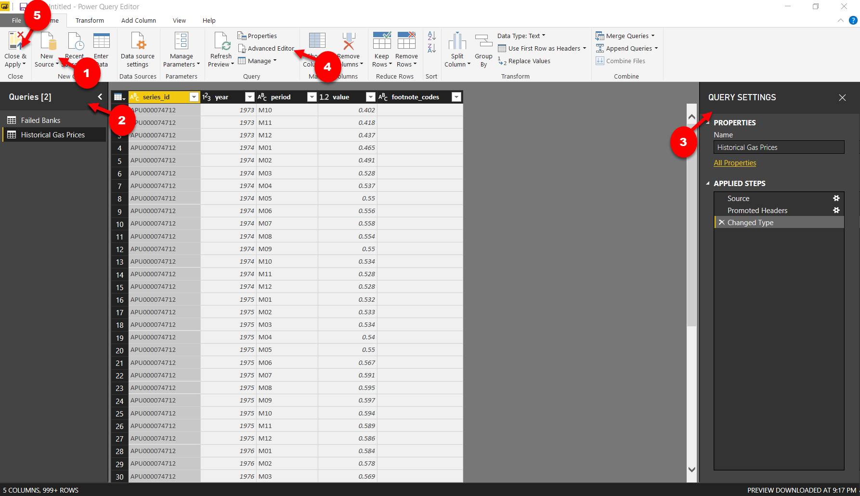860x496 pixels.
Task: Select Manage Parameters
Action: (x=181, y=48)
